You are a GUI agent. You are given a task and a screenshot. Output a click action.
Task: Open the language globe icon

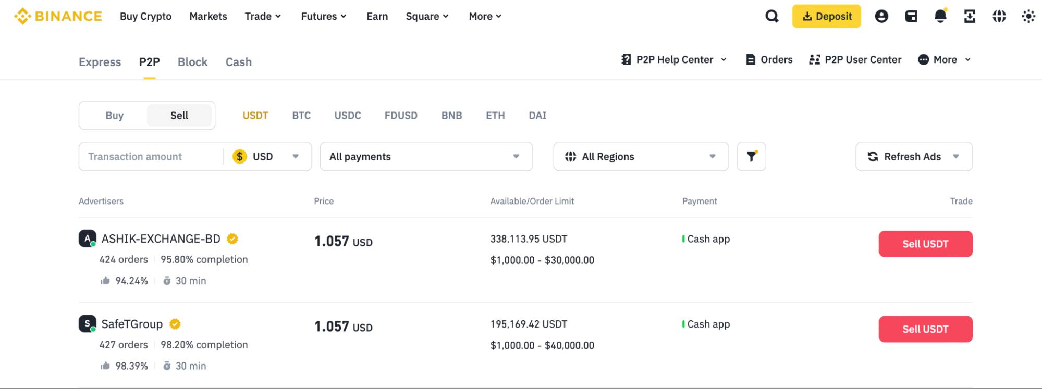(x=999, y=16)
